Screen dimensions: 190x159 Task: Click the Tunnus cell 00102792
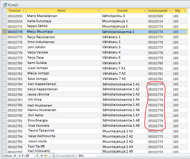pyautogui.click(x=16, y=126)
